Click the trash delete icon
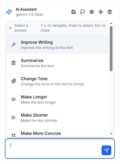 [110, 12]
